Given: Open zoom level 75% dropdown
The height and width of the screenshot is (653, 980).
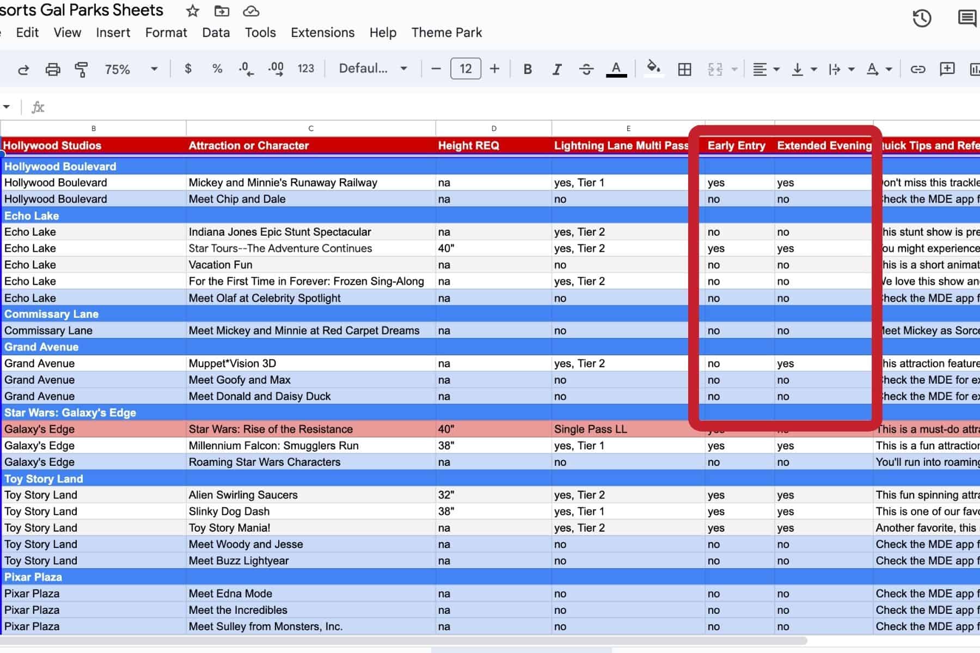Looking at the screenshot, I should tap(131, 69).
